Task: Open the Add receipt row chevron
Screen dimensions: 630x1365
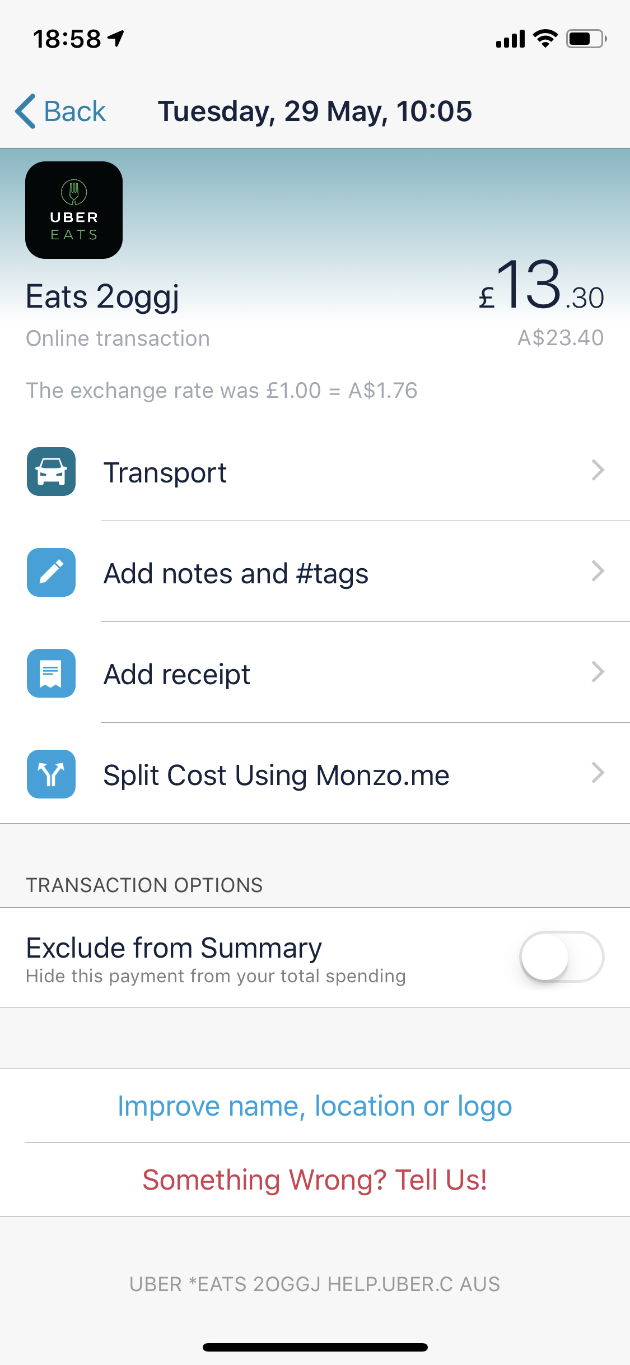Action: click(x=598, y=672)
